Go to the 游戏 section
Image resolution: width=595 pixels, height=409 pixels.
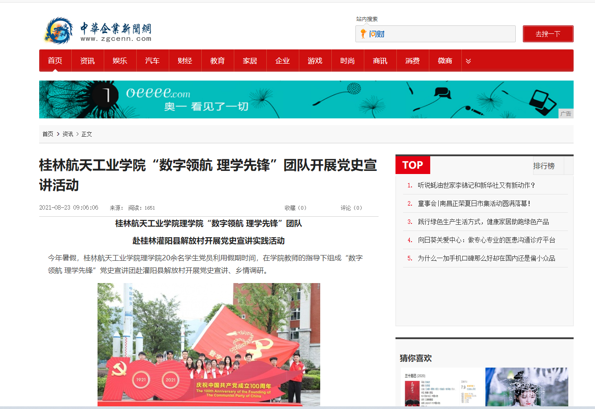pyautogui.click(x=315, y=61)
